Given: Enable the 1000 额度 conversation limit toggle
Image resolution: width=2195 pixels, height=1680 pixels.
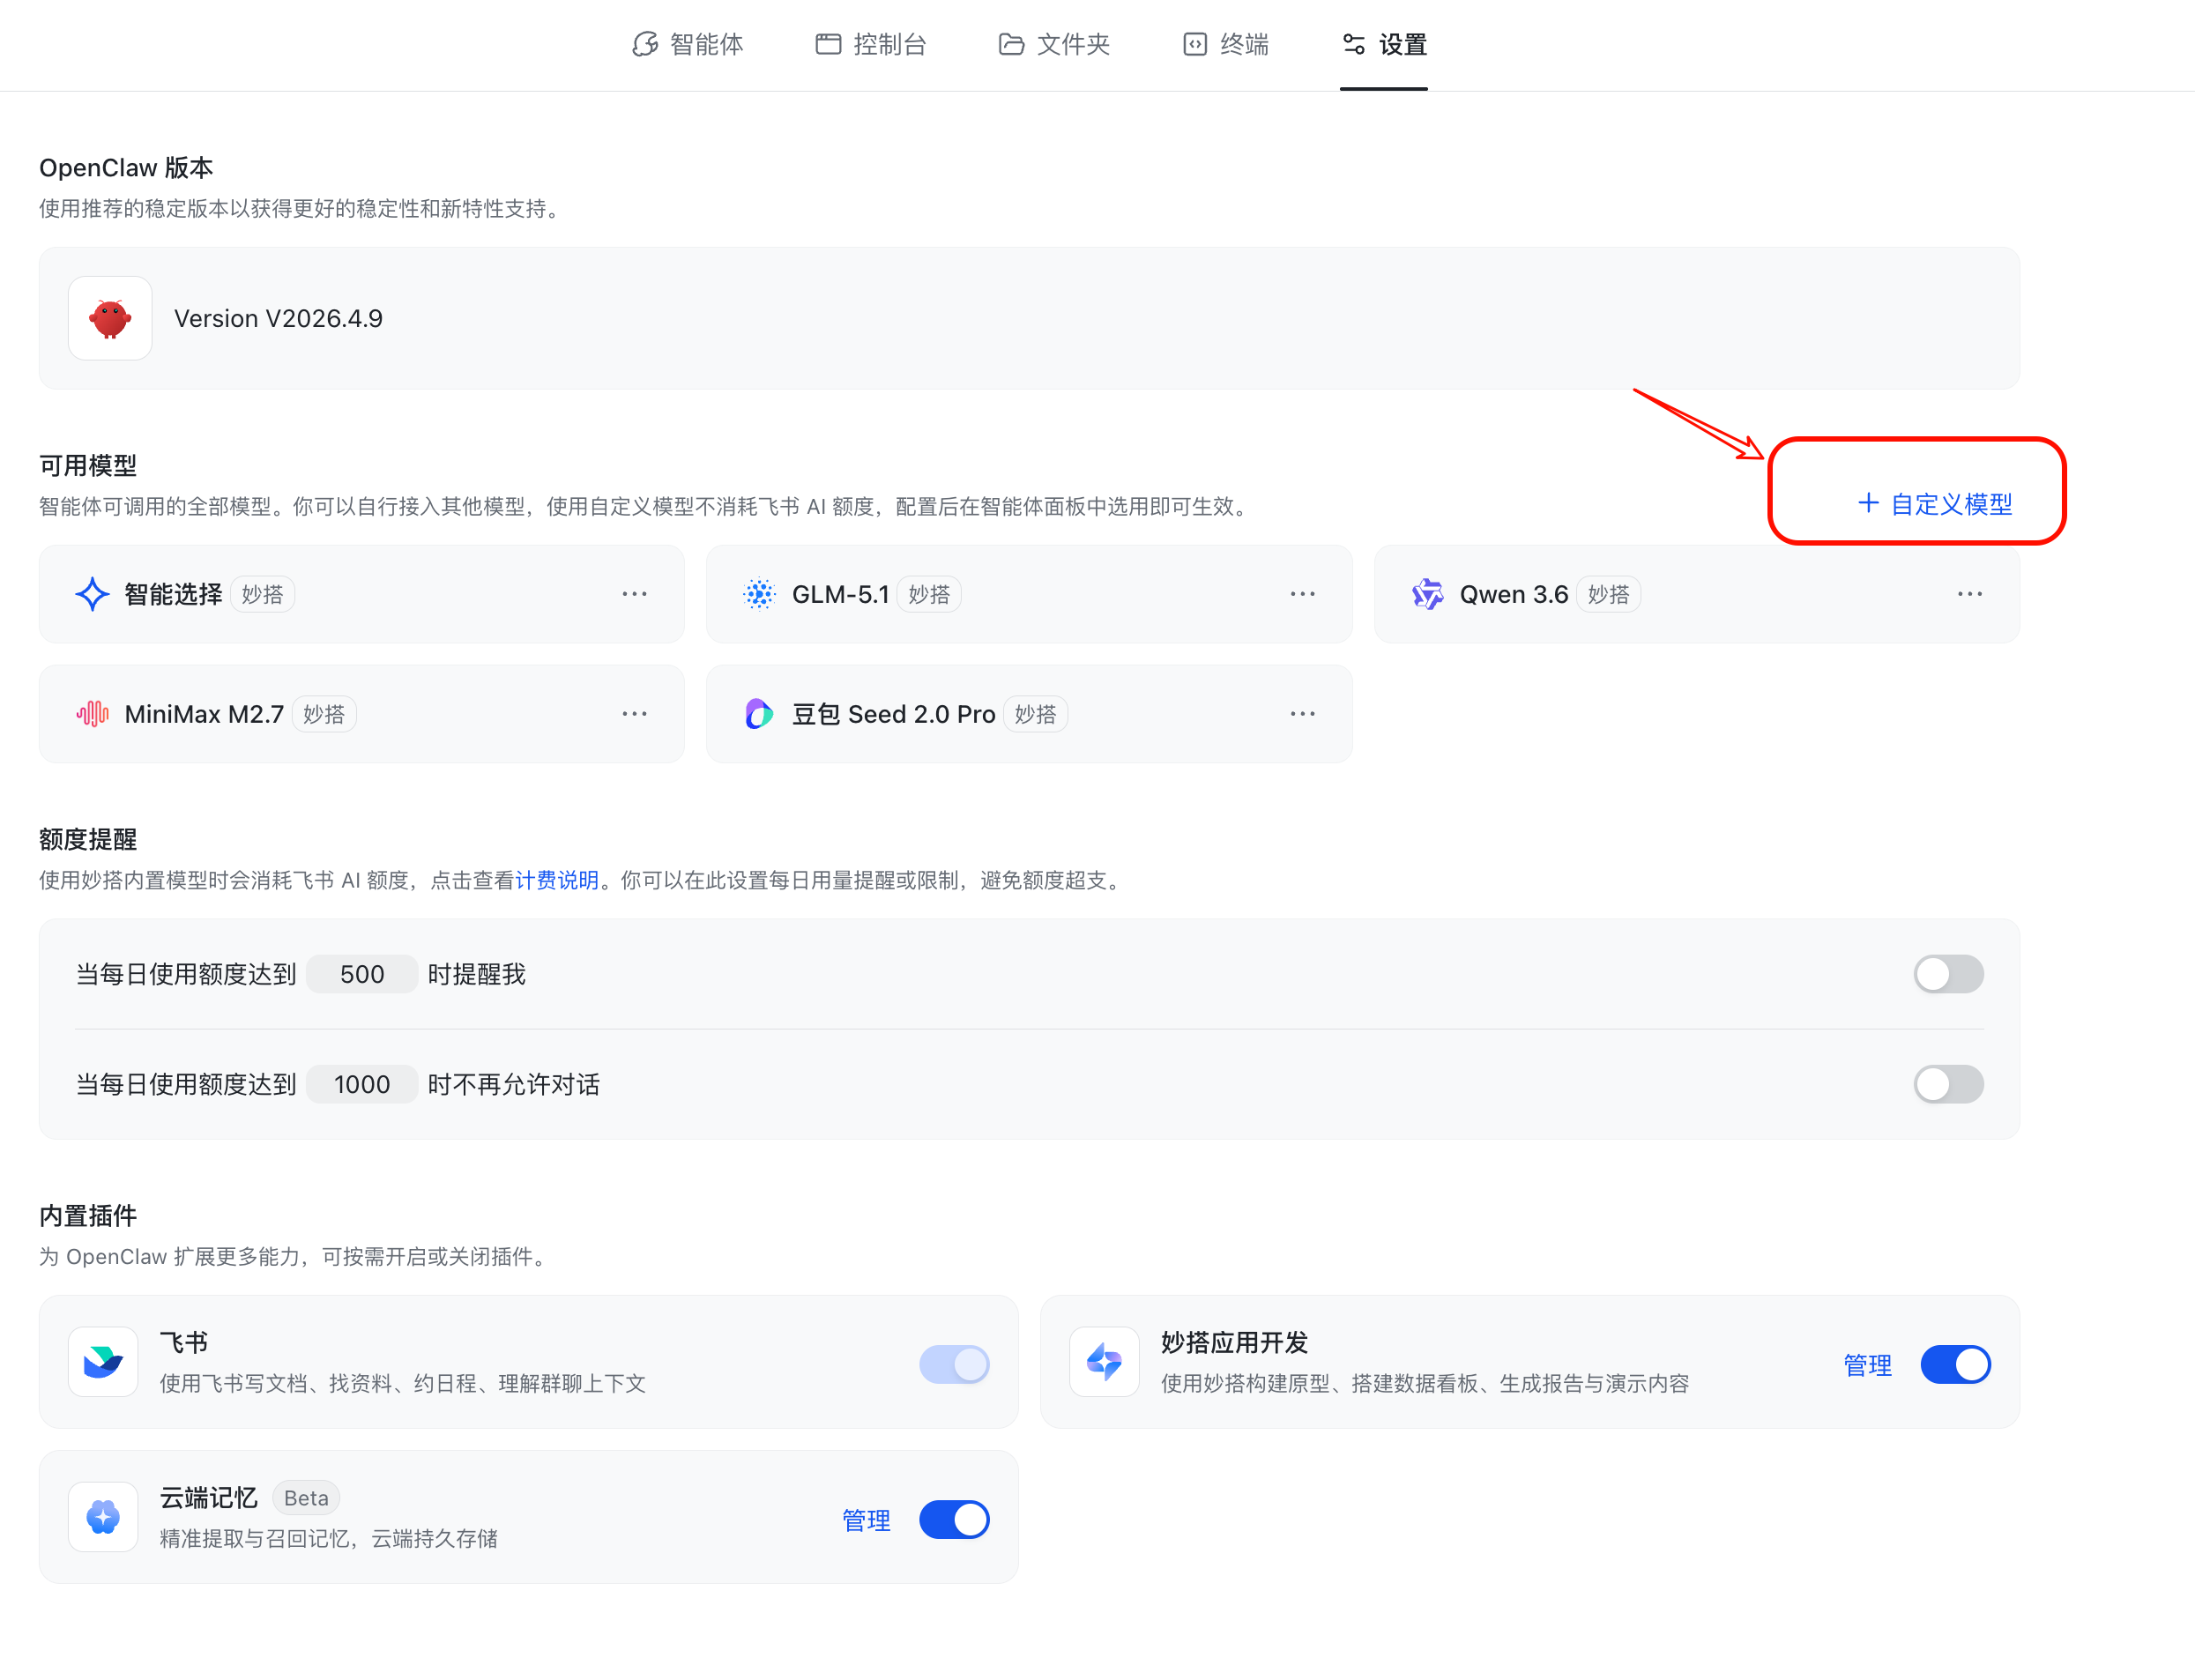Looking at the screenshot, I should pos(1947,1084).
